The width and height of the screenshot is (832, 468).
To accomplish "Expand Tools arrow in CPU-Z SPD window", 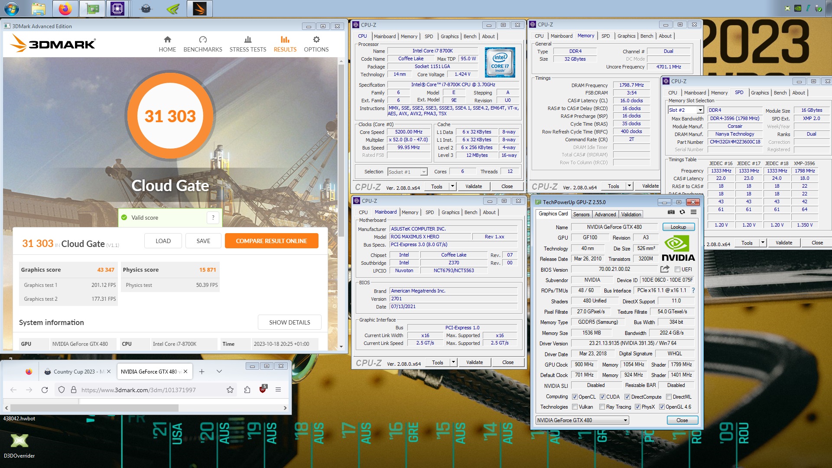I will (x=763, y=243).
